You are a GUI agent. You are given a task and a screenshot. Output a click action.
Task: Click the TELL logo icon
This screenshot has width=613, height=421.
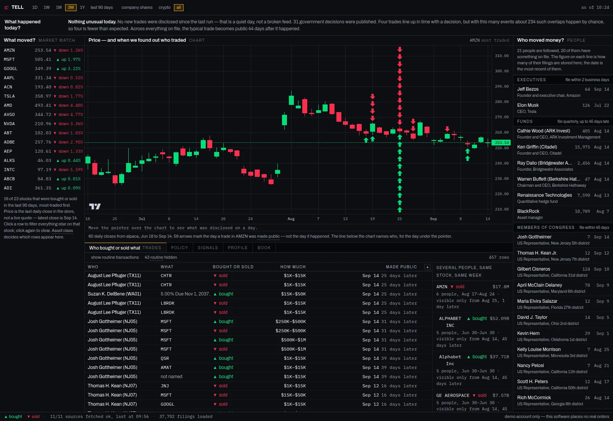click(6, 8)
